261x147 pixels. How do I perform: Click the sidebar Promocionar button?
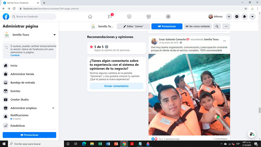(29, 135)
